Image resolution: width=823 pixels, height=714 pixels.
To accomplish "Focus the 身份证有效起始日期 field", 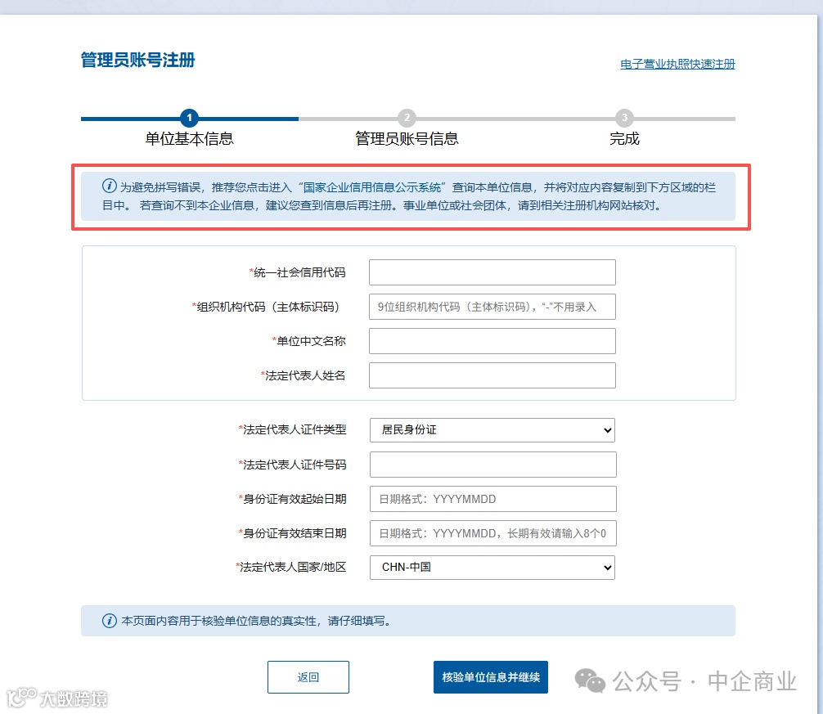I will pos(492,499).
